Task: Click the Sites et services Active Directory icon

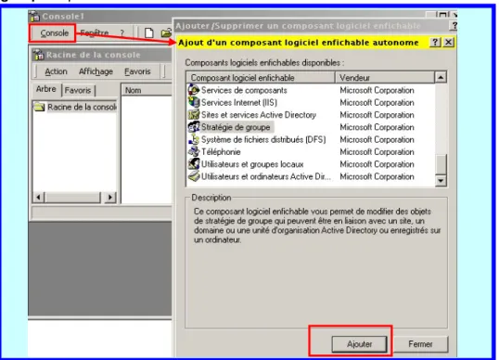Action: point(194,115)
